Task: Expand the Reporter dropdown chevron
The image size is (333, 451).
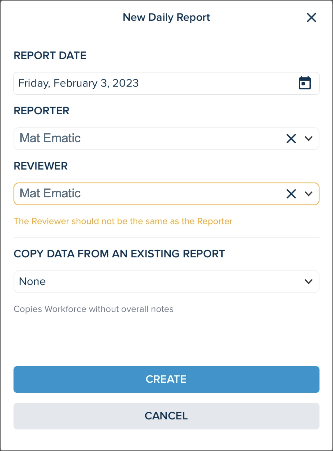Action: click(x=309, y=139)
